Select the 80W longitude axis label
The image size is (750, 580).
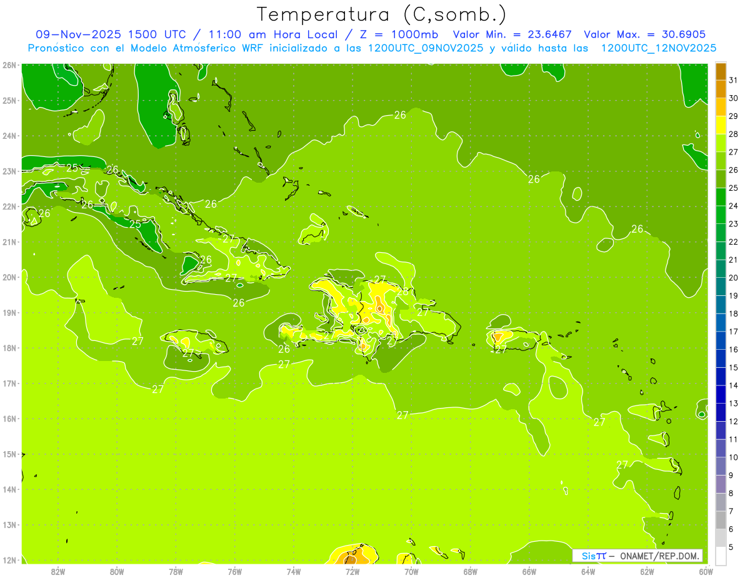[117, 571]
